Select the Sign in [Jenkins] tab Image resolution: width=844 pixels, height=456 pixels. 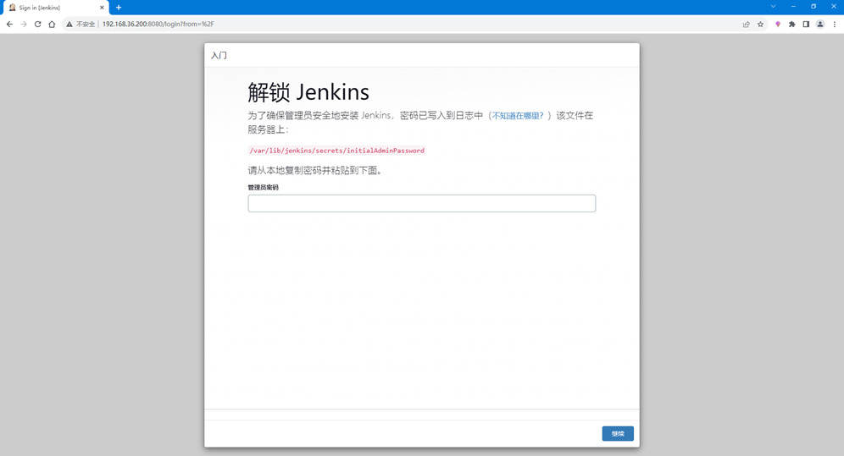click(55, 8)
